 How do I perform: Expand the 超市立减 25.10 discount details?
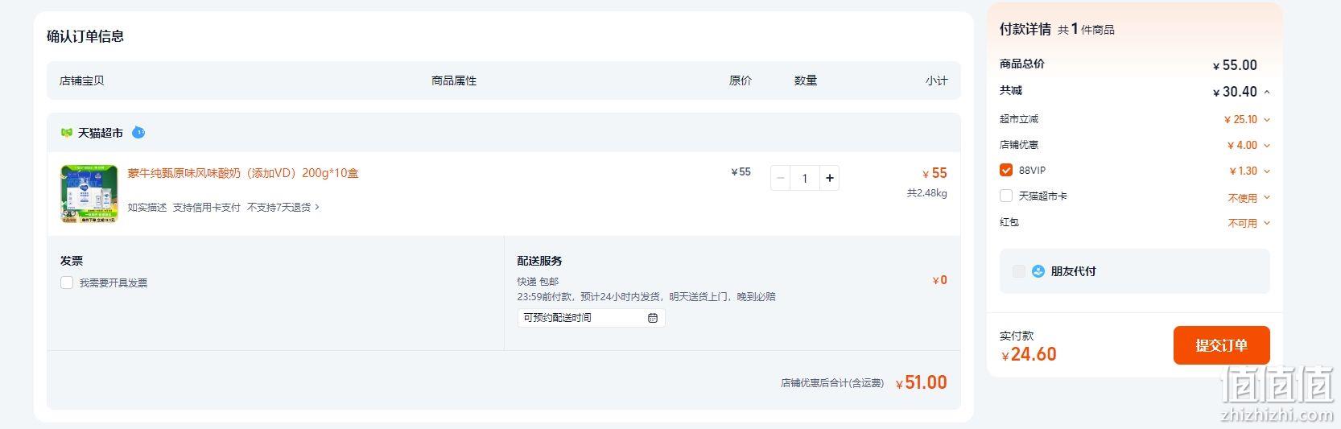(x=1267, y=120)
